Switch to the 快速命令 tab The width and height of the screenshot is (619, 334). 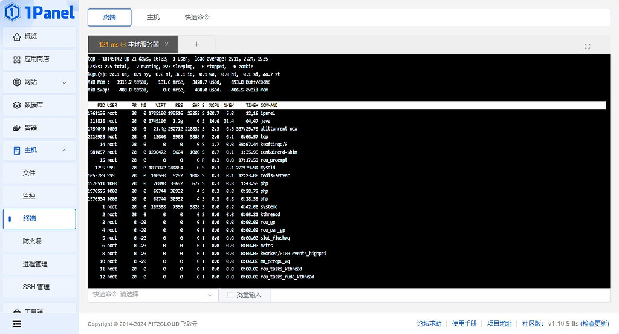[x=197, y=18]
